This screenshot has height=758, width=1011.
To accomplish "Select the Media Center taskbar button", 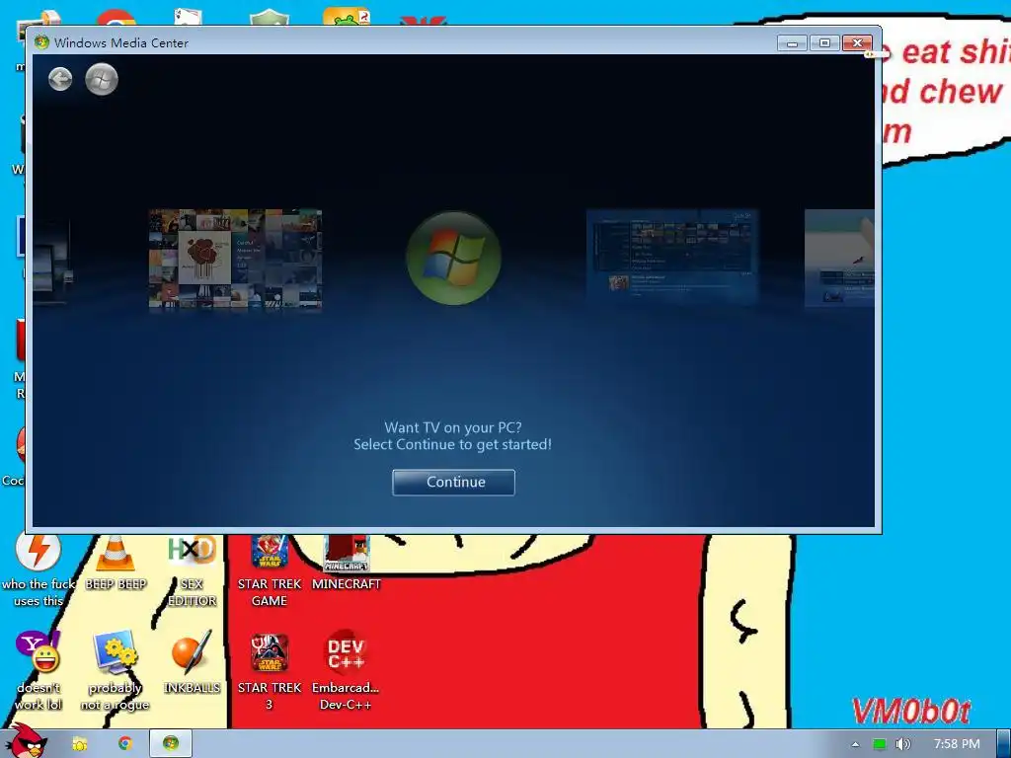I will tap(171, 743).
